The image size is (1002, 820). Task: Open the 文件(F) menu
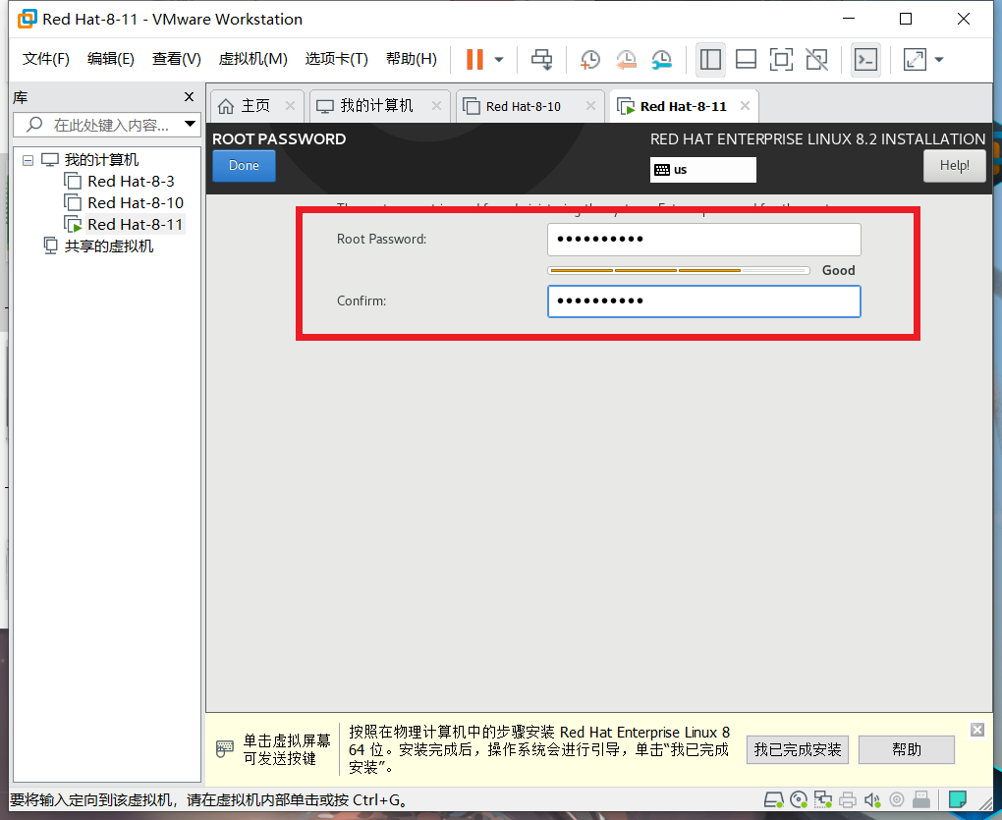(45, 59)
